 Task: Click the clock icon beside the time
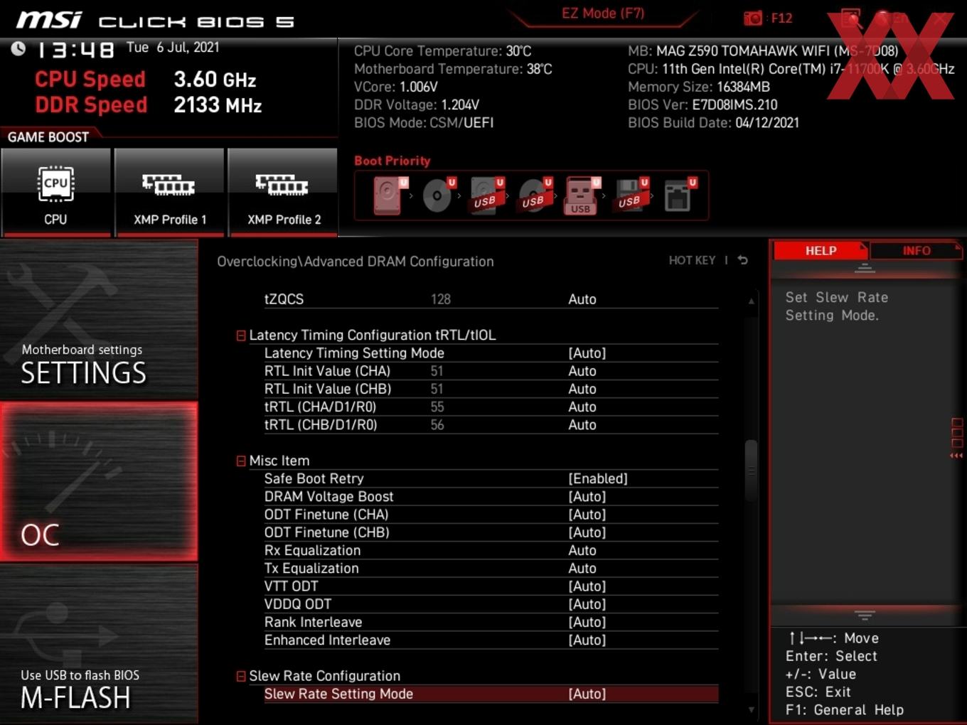(x=18, y=48)
